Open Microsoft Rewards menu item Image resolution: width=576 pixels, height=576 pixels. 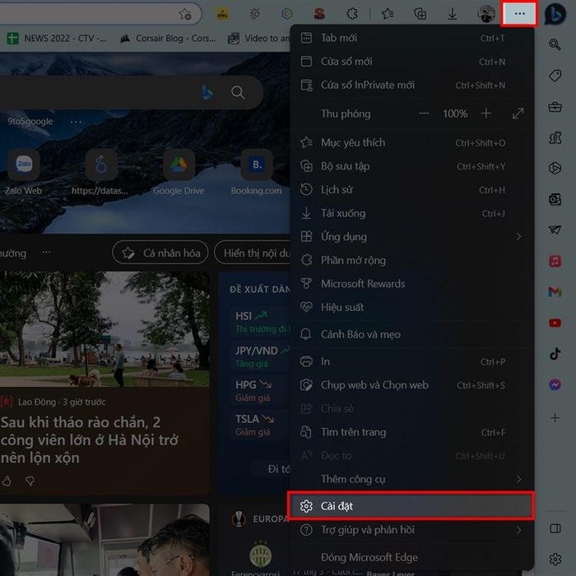tap(411, 284)
